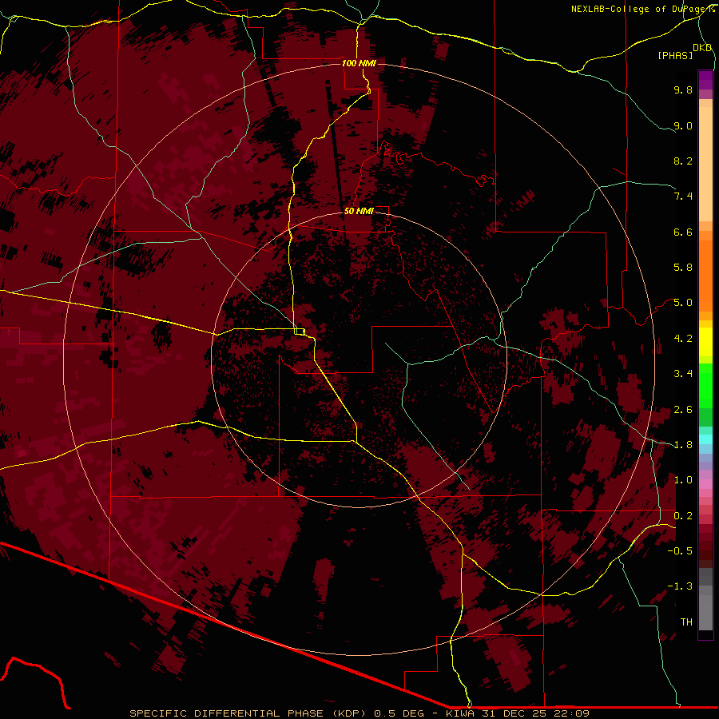This screenshot has width=719, height=719.
Task: Click the 9.8 value on color scale
Action: click(683, 89)
